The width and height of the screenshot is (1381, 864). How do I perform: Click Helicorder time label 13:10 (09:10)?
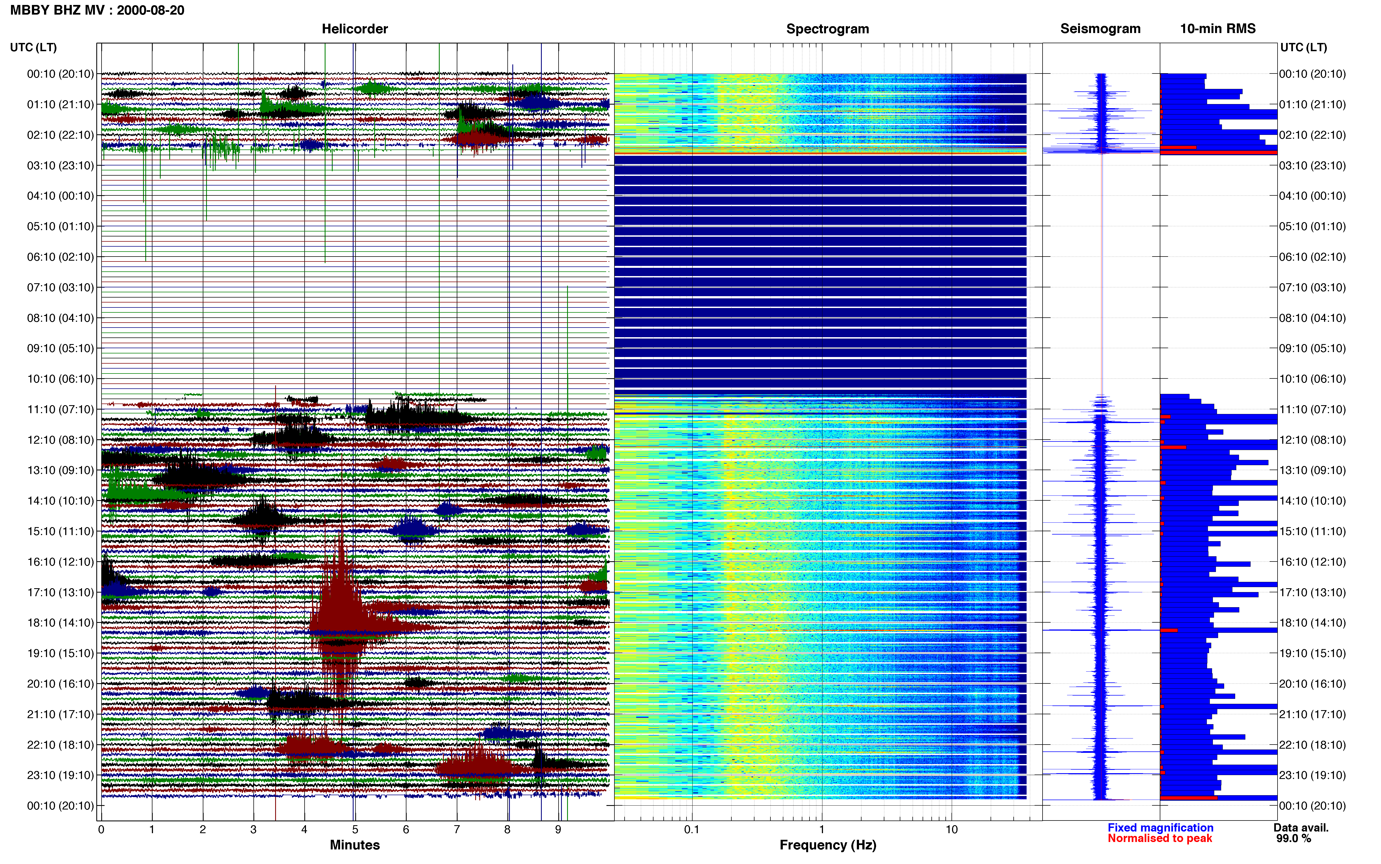61,470
